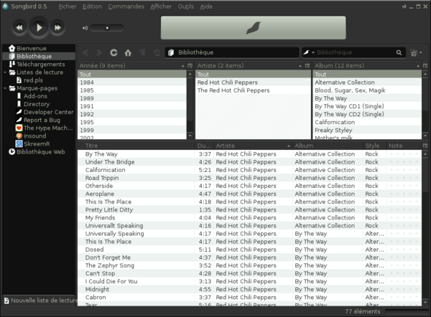
Task: Open the search engine dropdown arrow
Action: click(x=313, y=52)
